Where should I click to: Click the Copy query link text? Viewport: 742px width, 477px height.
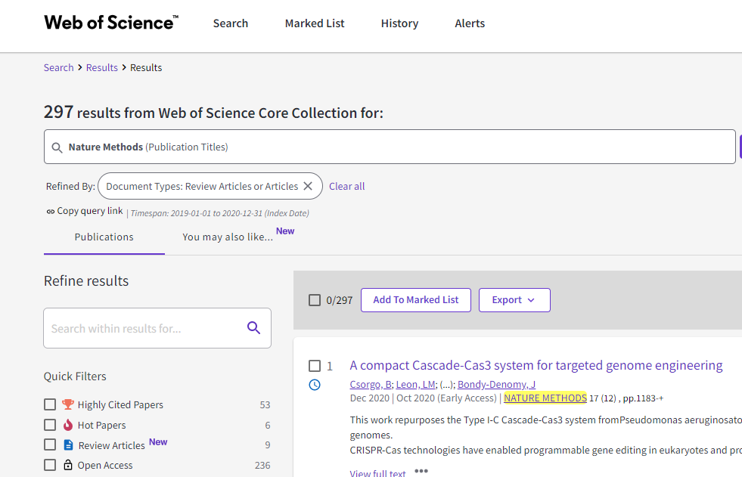point(90,211)
